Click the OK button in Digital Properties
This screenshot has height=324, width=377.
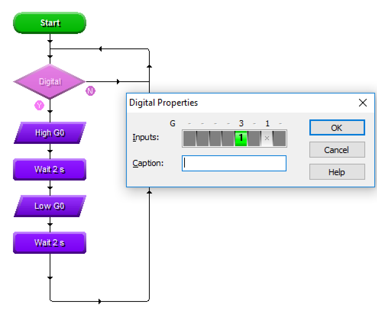(337, 127)
